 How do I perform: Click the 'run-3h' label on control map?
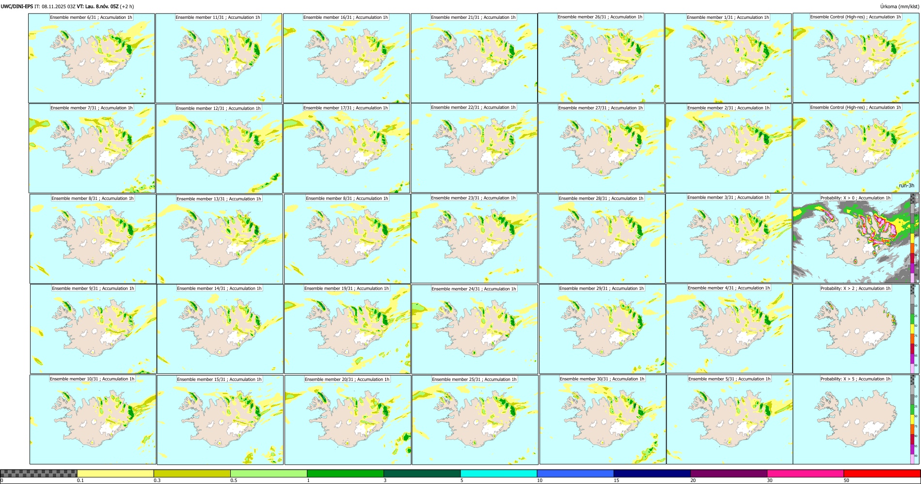pyautogui.click(x=906, y=186)
